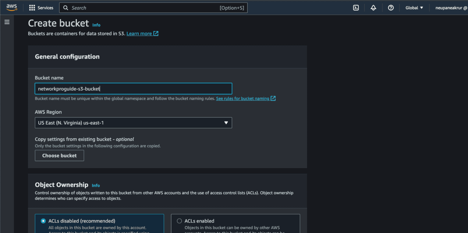The height and width of the screenshot is (233, 468).
Task: Click the AWS logo home icon
Action: pyautogui.click(x=12, y=8)
